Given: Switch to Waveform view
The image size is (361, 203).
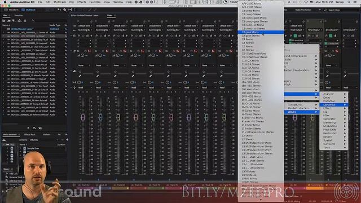Looking at the screenshot, I should 11,10.
